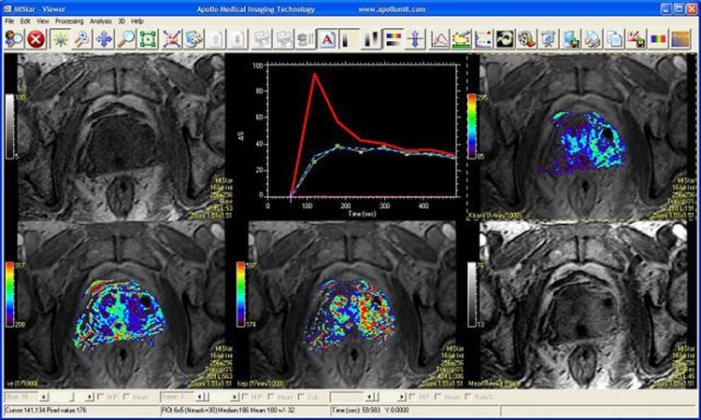Click the Help menu item
Image resolution: width=701 pixels, height=420 pixels.
(x=138, y=20)
